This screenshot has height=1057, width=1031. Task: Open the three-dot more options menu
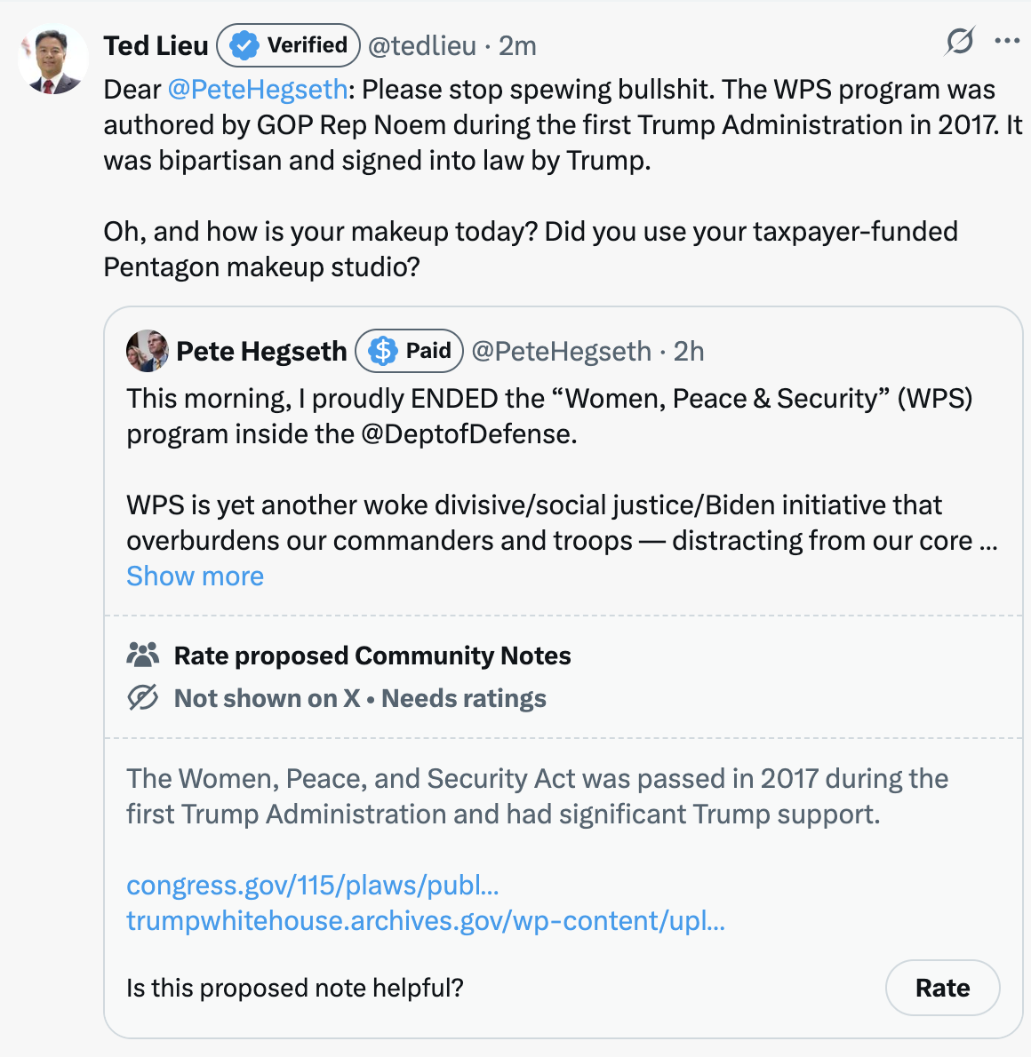point(1007,41)
